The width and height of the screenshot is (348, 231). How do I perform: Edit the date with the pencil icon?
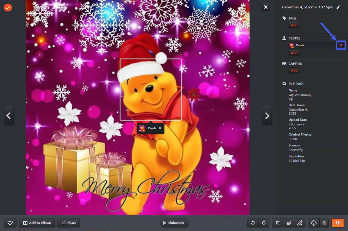coord(338,7)
